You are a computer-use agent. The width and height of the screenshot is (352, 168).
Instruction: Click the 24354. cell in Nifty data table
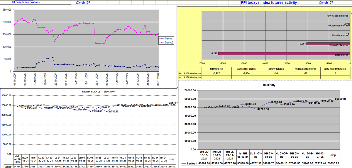(x=17, y=166)
